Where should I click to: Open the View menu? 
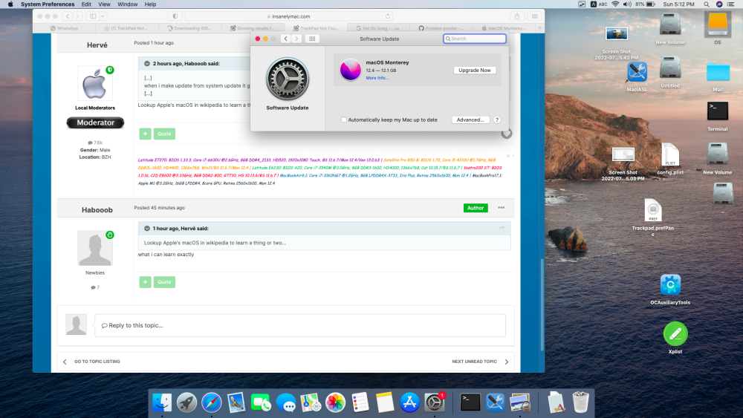pyautogui.click(x=104, y=4)
